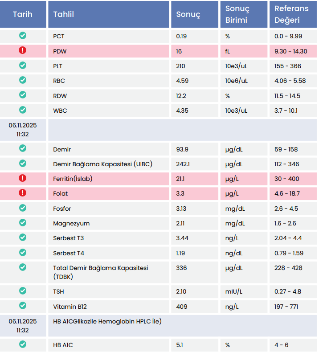319x352 pixels.
Task: Click the green check icon beside WBC
Action: pyautogui.click(x=23, y=110)
